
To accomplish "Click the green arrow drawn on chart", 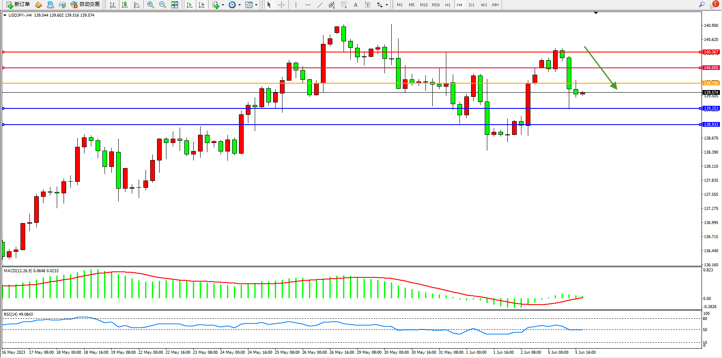I will tap(600, 68).
